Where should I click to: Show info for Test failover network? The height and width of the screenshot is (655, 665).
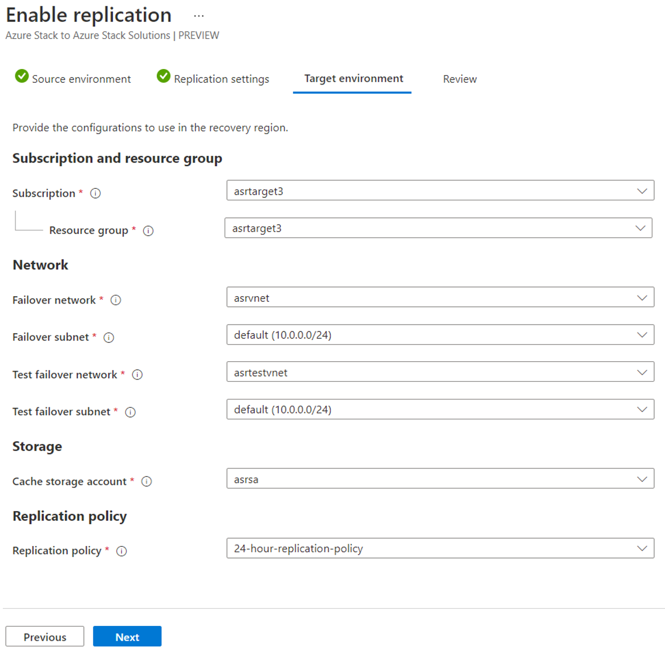tap(137, 375)
